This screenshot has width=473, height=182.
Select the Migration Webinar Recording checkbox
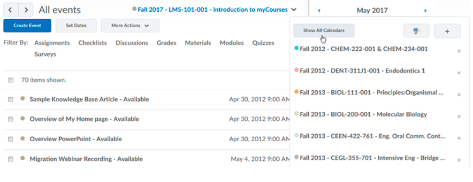tap(10, 159)
